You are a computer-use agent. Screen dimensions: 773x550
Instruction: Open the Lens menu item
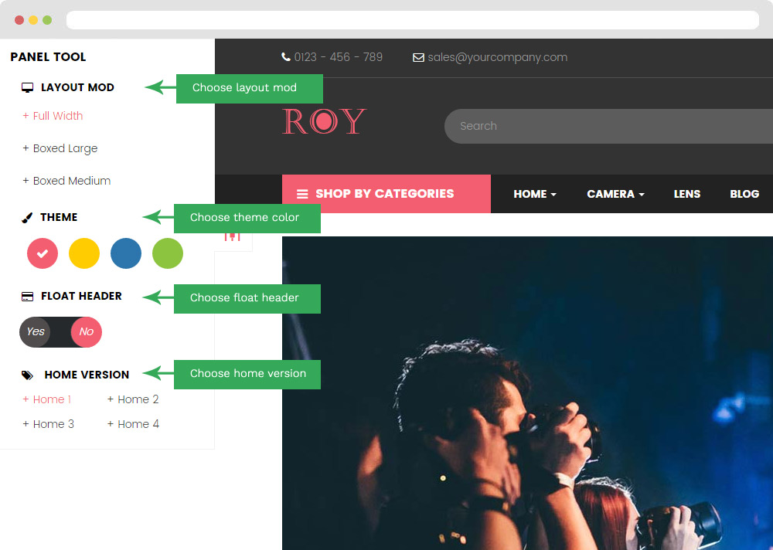[687, 194]
